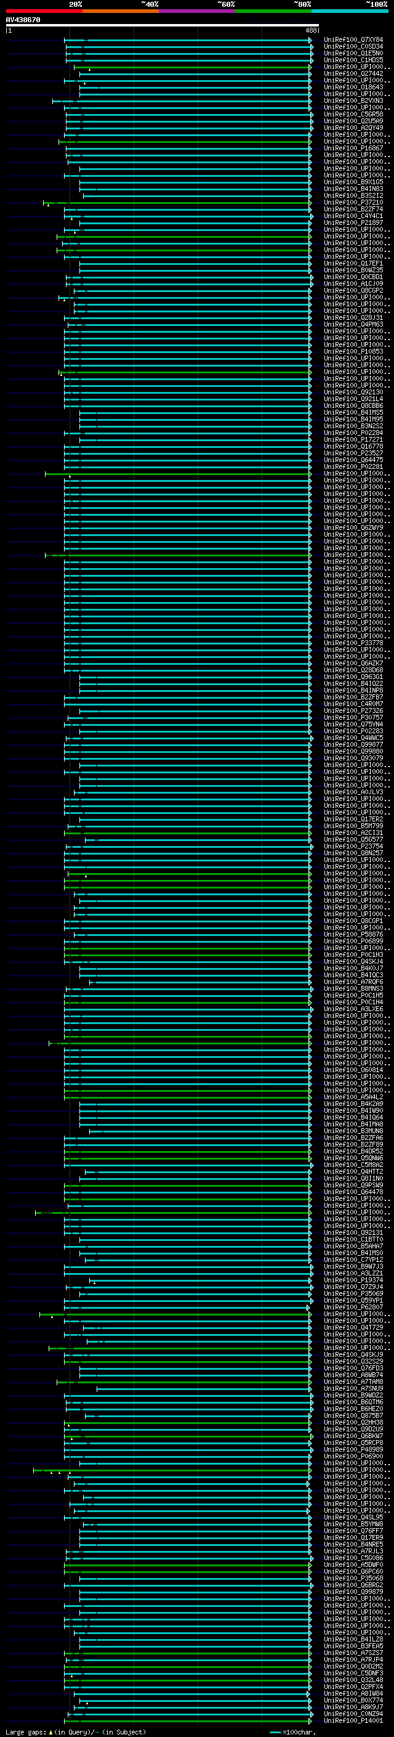
Task: Click the red 20% legend segment
Action: 44,11
